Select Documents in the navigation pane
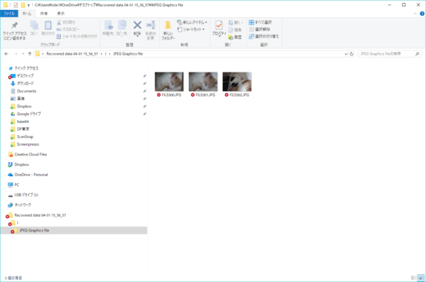 (x=23, y=91)
